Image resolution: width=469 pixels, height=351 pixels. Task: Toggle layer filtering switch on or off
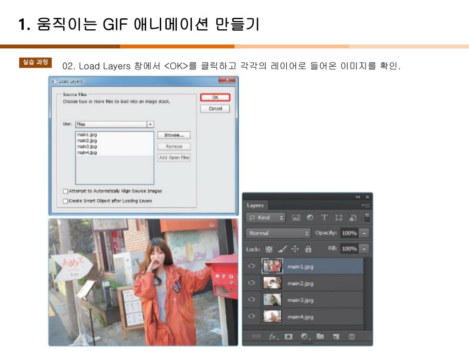pos(367,217)
